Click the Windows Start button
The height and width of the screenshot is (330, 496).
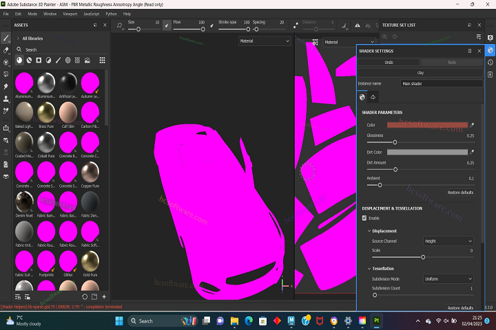coord(119,321)
